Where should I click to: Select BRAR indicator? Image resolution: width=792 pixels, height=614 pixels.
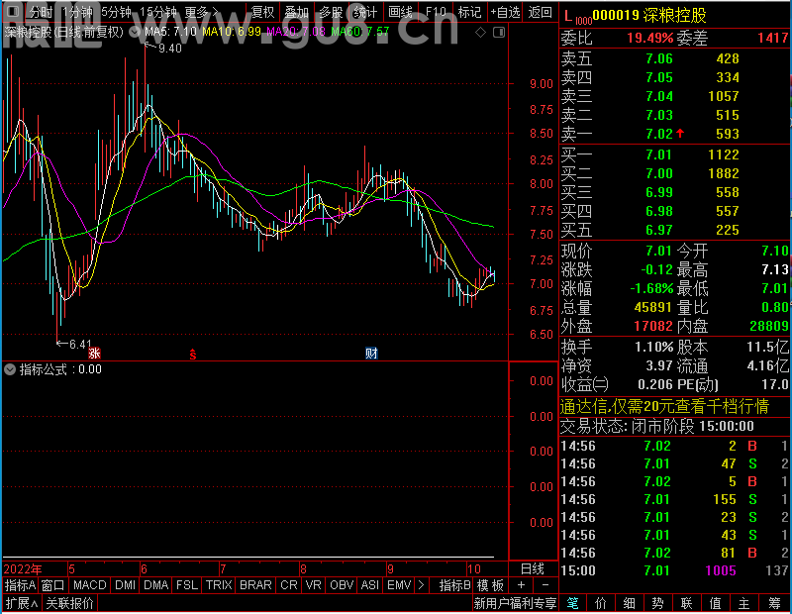click(255, 585)
